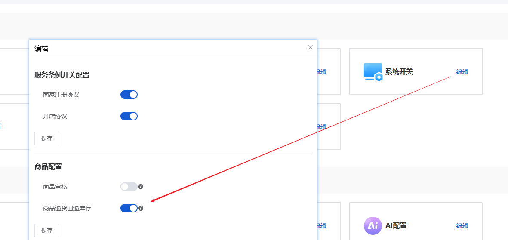Open 编辑 link on AI配置 card
This screenshot has height=240, width=508.
(462, 226)
